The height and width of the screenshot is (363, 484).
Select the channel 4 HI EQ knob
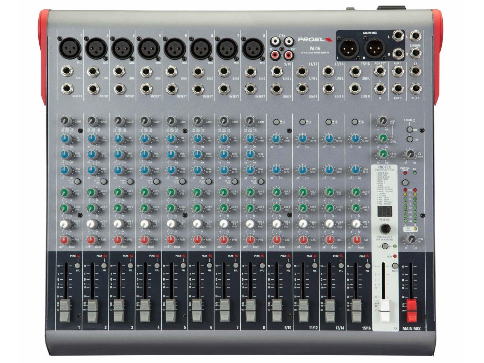(x=144, y=139)
